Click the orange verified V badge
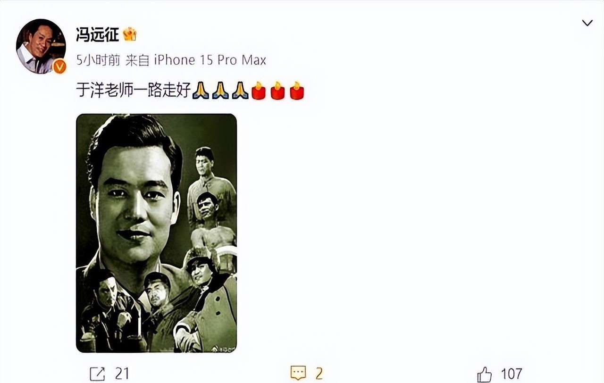The image size is (604, 383). [59, 67]
